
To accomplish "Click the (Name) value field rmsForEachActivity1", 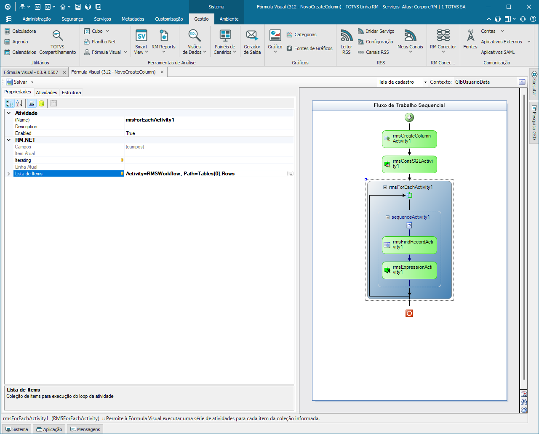I will 209,120.
